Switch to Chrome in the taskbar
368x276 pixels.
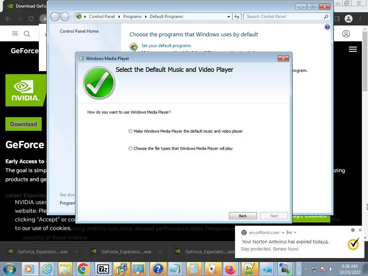click(83, 269)
